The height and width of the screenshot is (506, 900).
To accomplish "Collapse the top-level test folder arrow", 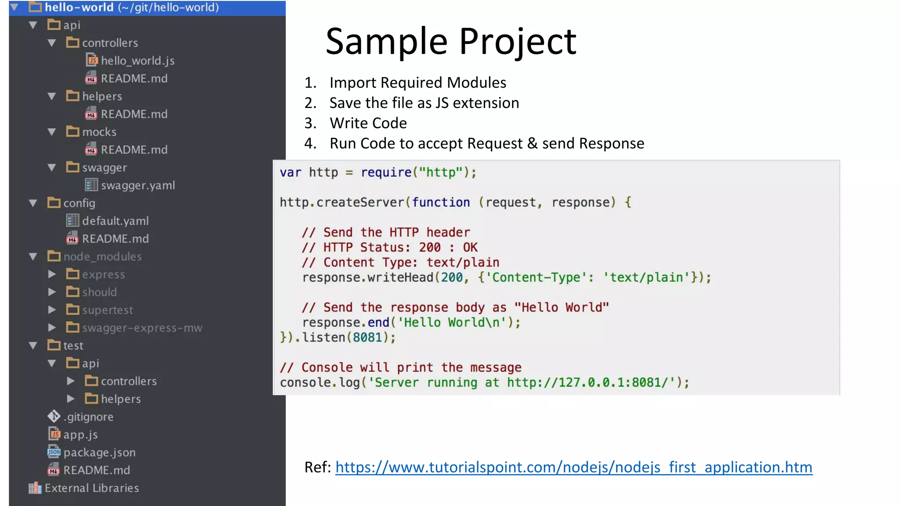I will click(33, 346).
